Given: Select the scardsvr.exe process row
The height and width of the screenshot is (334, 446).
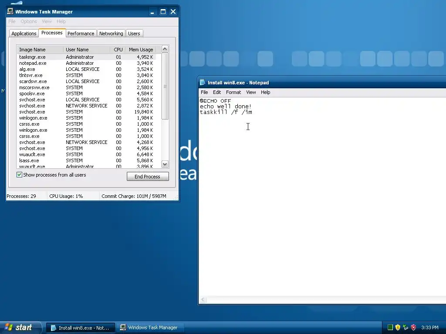Looking at the screenshot, I should pyautogui.click(x=87, y=81).
